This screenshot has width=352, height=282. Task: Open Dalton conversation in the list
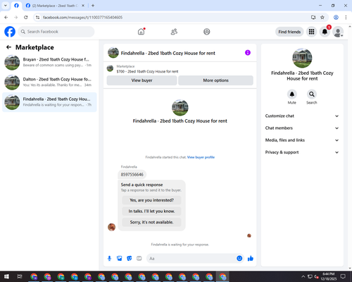49,82
